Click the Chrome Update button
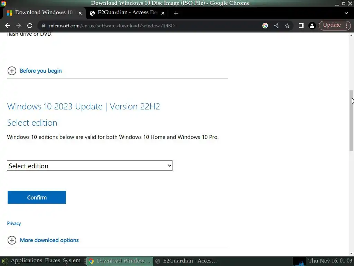 [x=332, y=25]
